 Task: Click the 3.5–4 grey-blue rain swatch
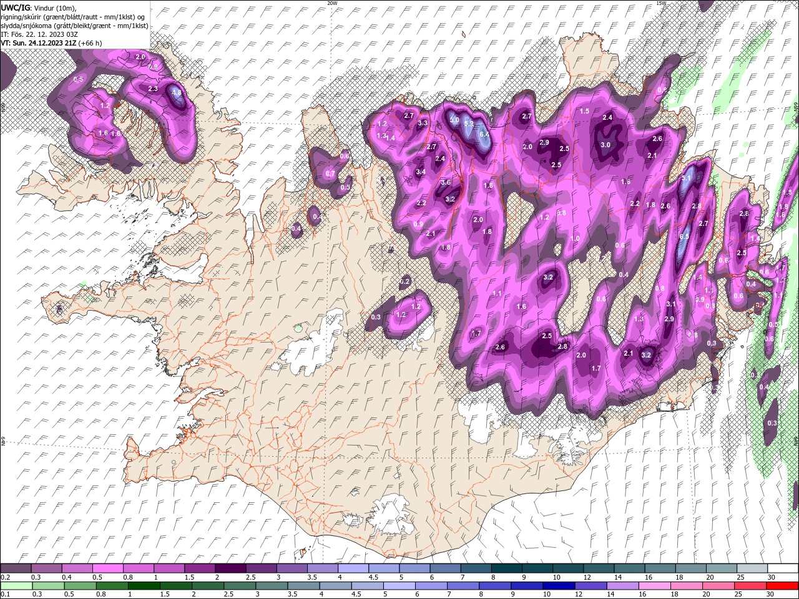tap(304, 585)
